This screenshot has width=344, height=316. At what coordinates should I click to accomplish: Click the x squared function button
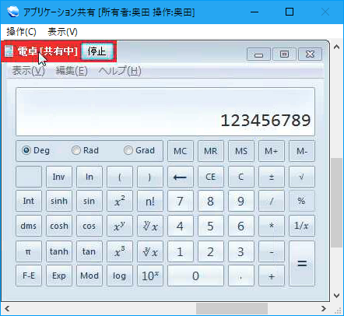point(120,201)
